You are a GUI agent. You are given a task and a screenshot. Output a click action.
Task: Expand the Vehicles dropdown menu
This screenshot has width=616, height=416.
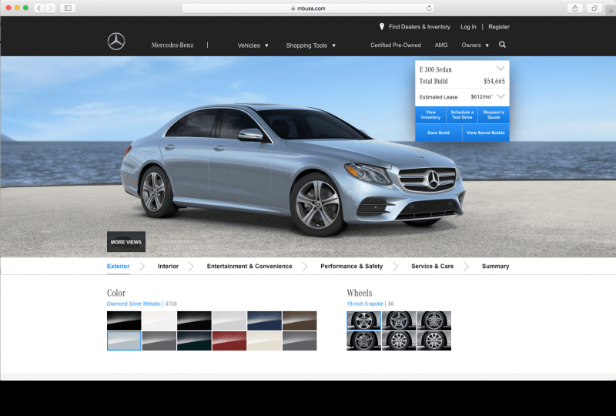(x=253, y=45)
